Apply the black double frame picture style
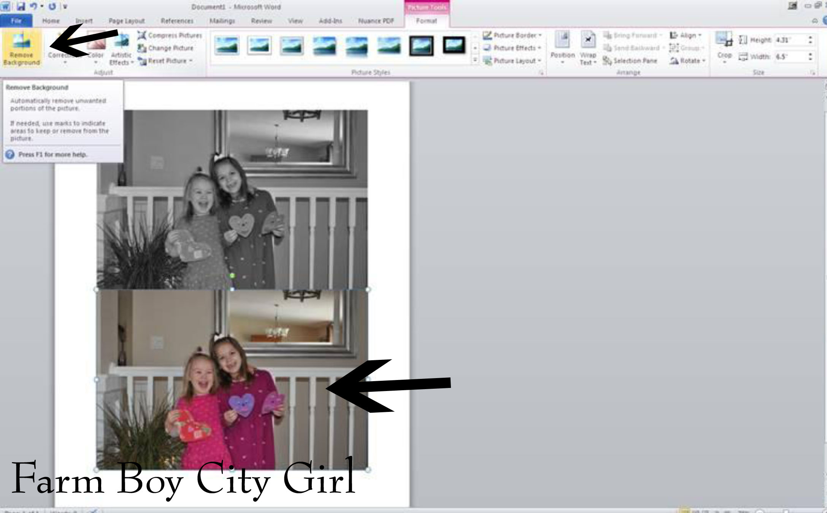Screen dimensions: 827x513 [x=421, y=46]
